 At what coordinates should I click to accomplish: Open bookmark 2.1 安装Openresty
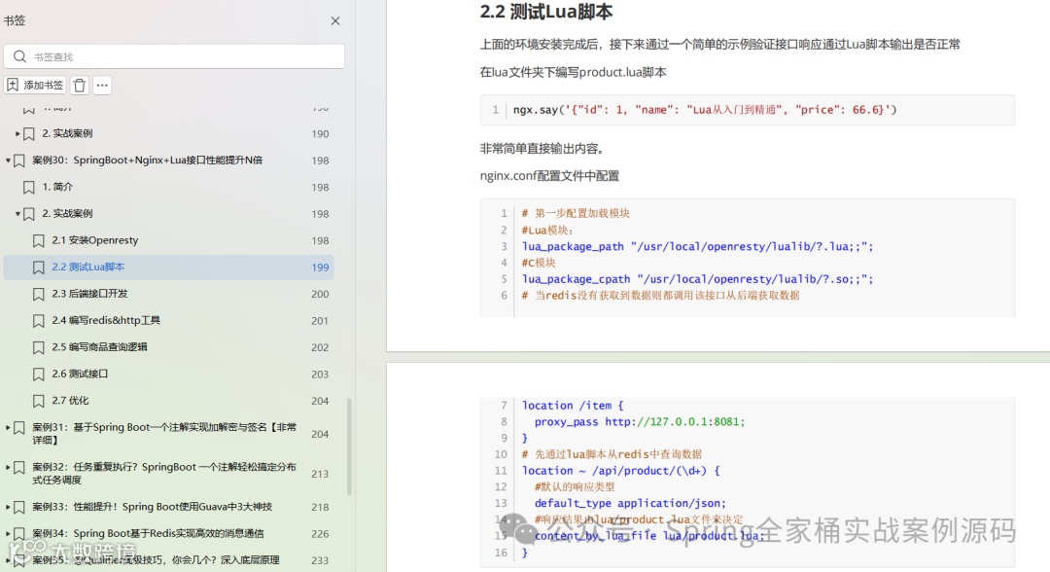95,240
